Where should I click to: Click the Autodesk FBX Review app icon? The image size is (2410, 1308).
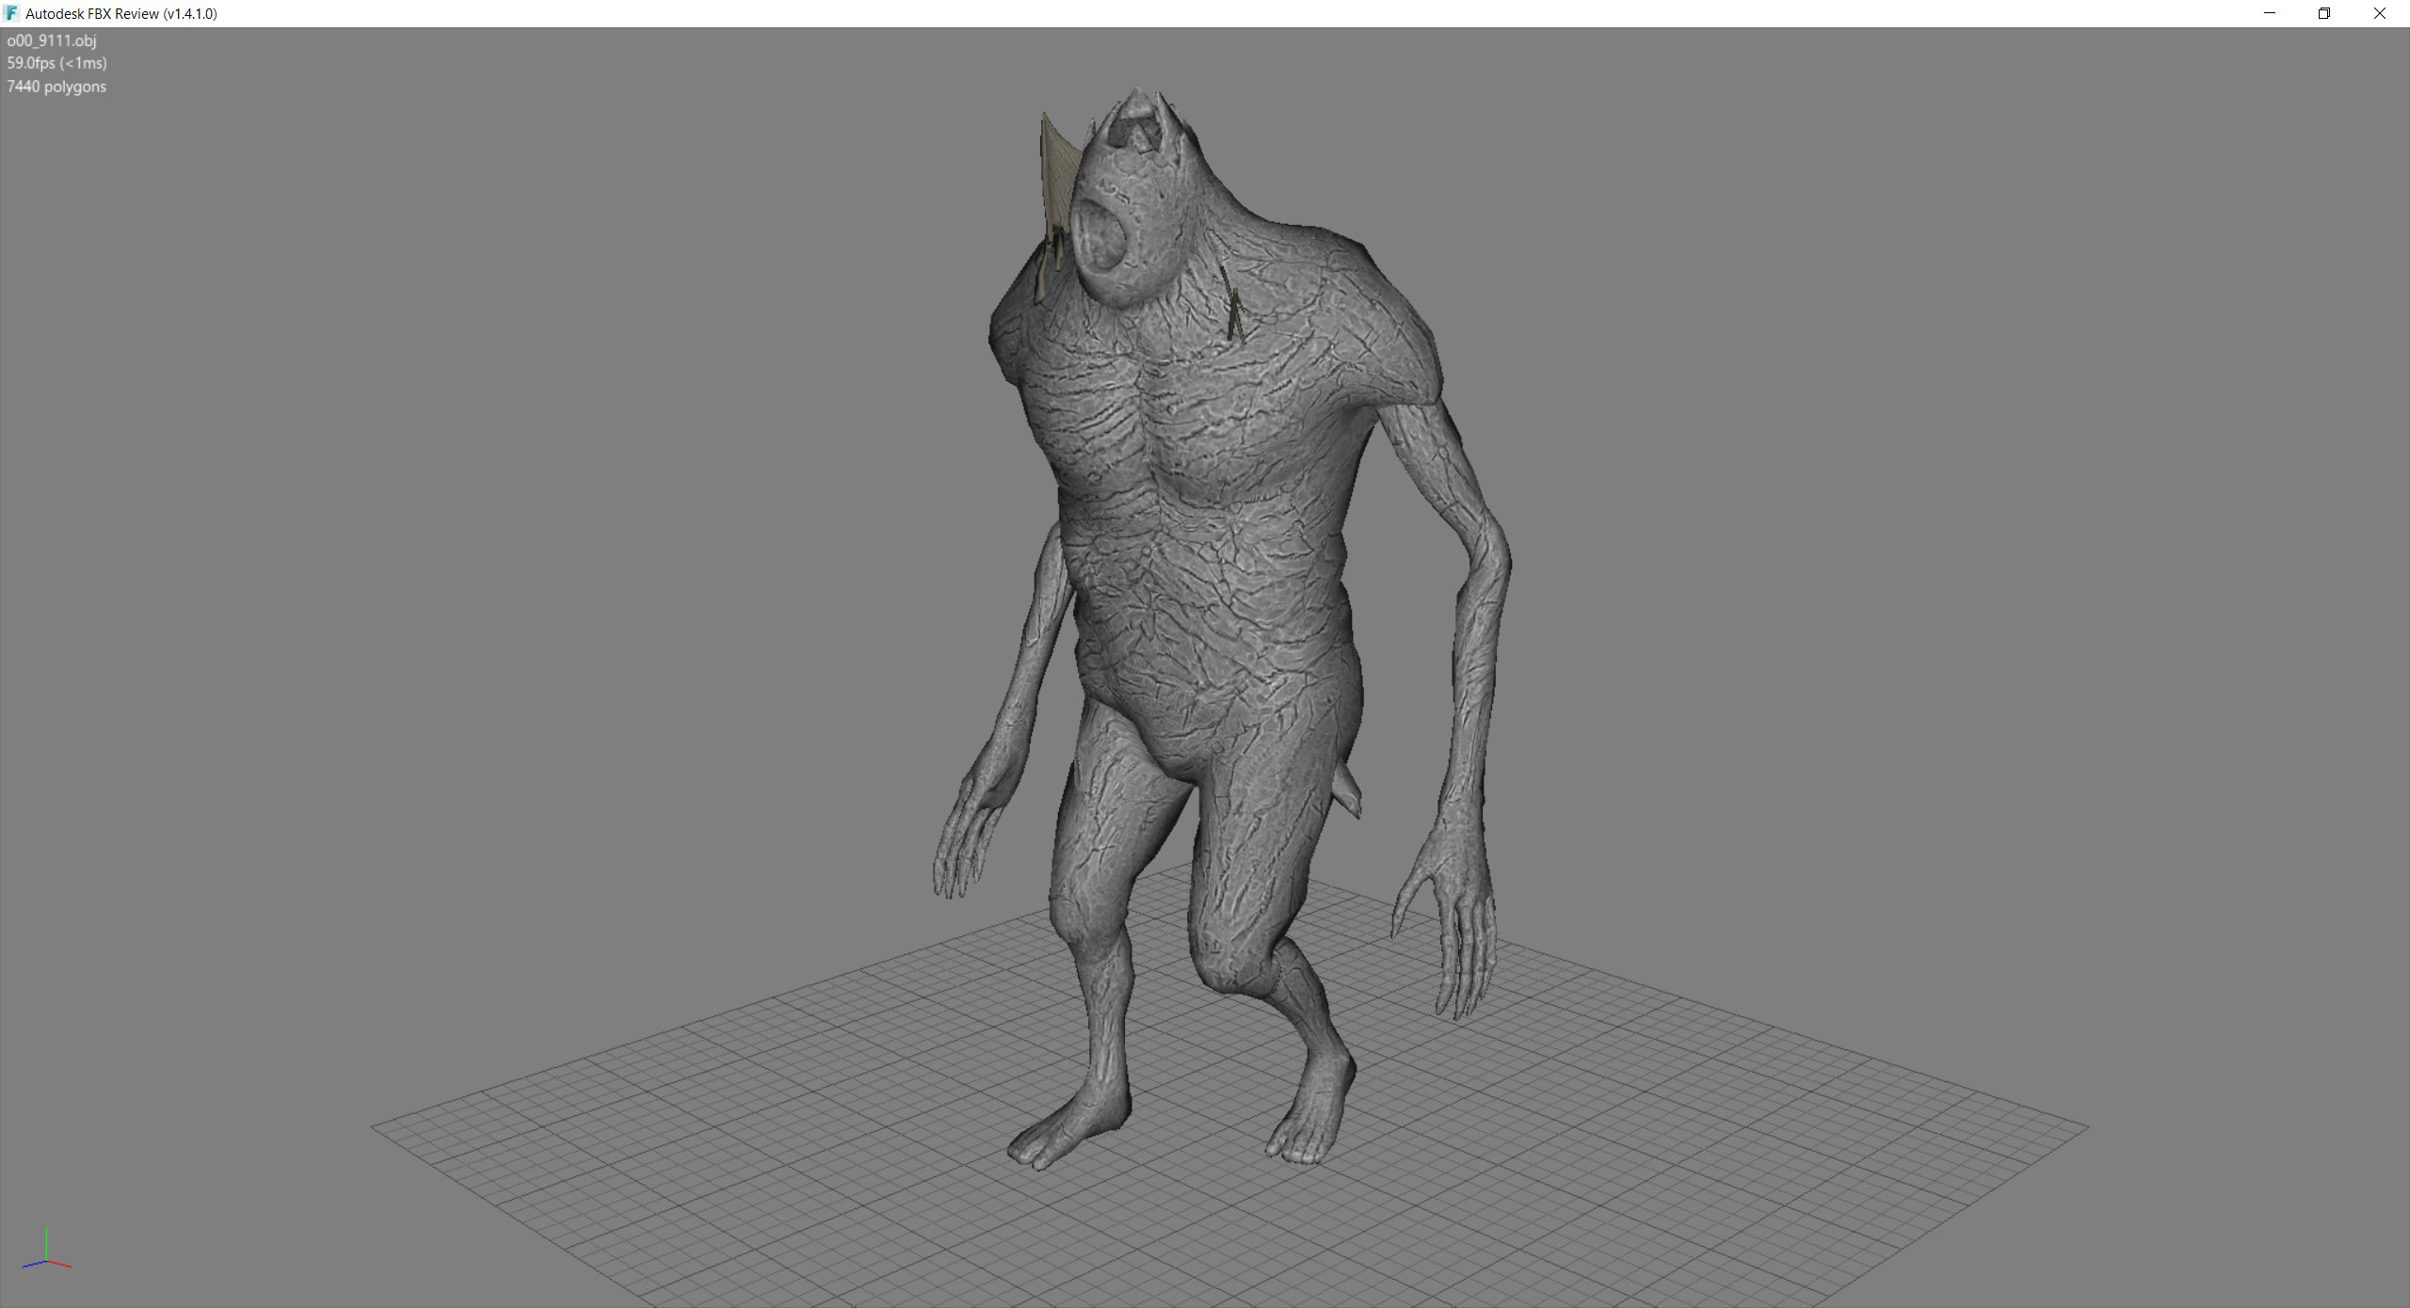pos(11,13)
